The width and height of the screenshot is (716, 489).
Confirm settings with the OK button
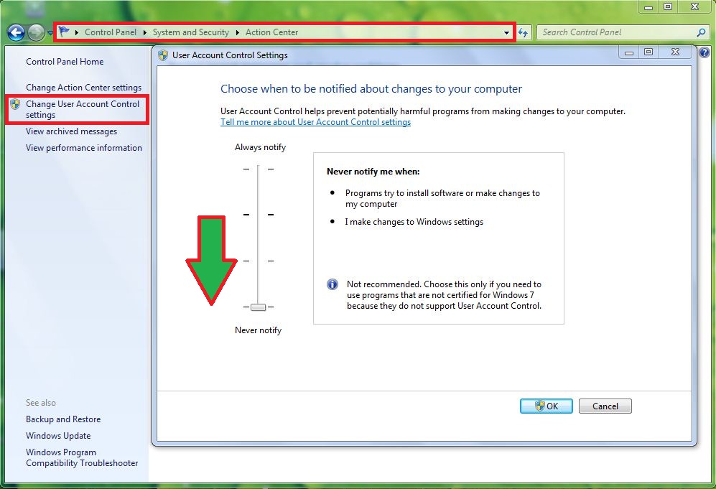pyautogui.click(x=546, y=406)
